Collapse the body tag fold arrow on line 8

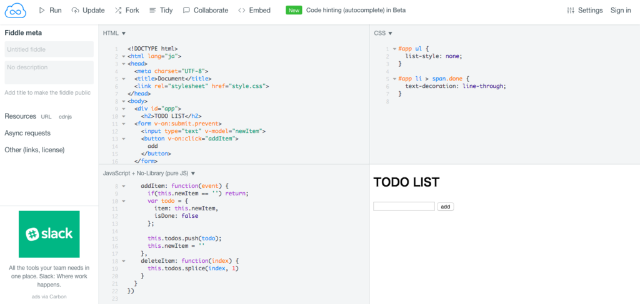(123, 102)
